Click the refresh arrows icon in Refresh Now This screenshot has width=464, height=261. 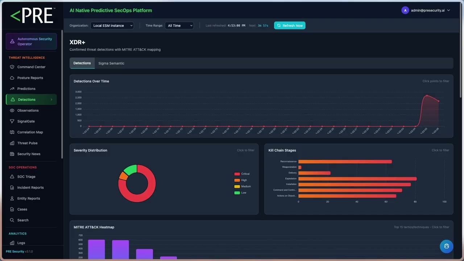pos(279,26)
